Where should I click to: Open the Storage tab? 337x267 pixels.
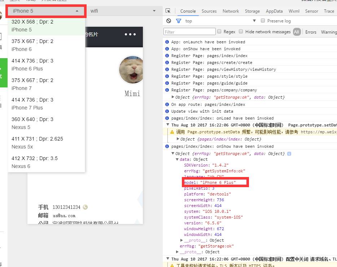252,11
